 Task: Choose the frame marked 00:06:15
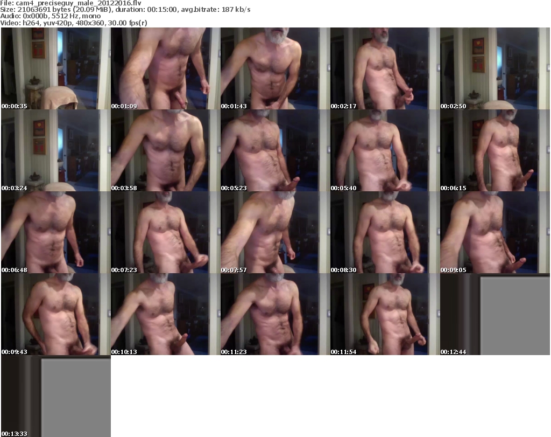pos(495,150)
